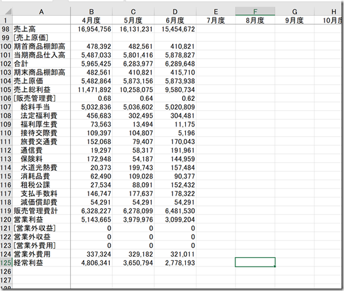This screenshot has height=291, width=344.
Task: Select column C header
Action: pos(133,11)
